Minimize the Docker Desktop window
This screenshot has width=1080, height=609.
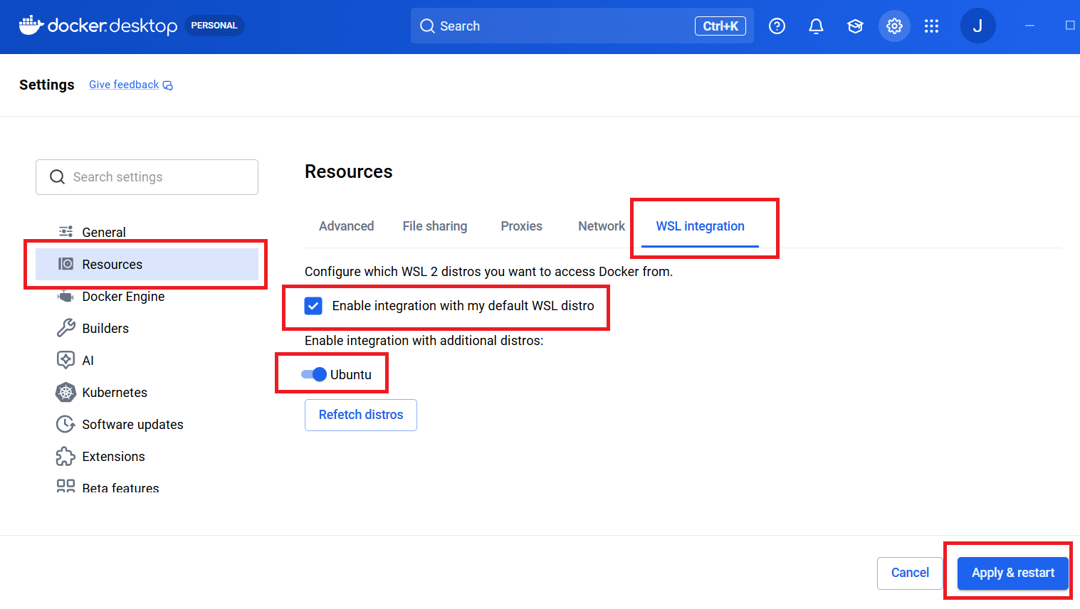point(1029,26)
